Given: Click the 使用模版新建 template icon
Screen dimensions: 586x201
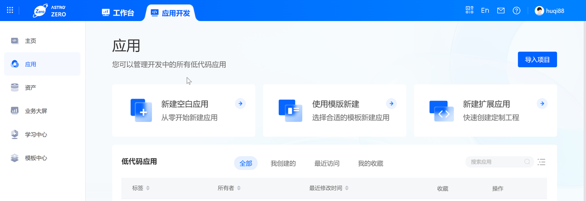Looking at the screenshot, I should [290, 111].
